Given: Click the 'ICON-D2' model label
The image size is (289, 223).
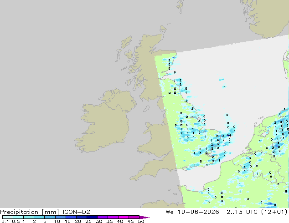Looking at the screenshot, I should point(76,212).
